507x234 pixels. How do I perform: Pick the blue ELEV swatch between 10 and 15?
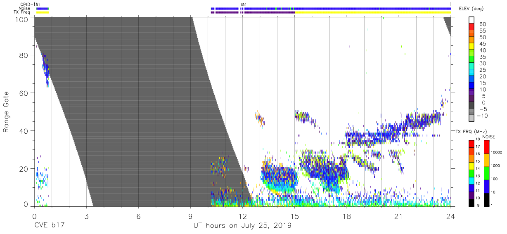(x=471, y=86)
